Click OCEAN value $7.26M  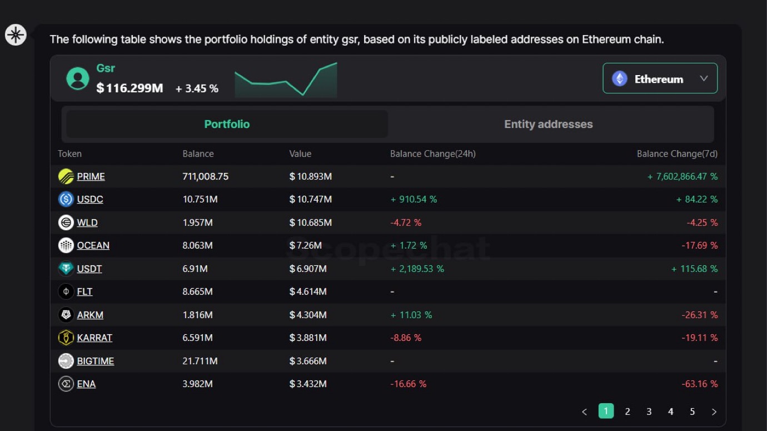306,245
